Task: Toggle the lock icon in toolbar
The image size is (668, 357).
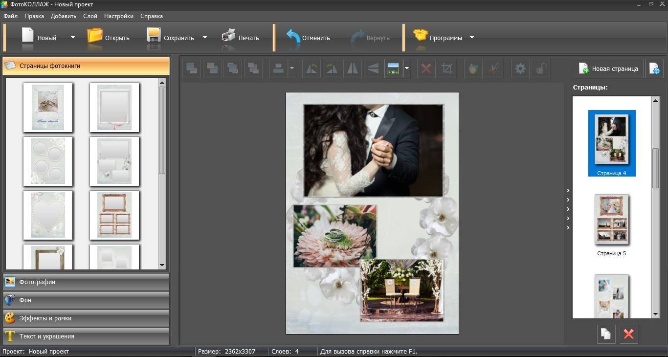Action: 540,69
